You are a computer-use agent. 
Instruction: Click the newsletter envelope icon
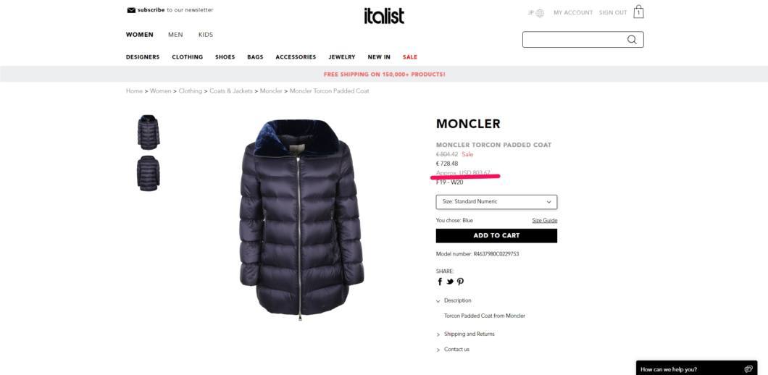pos(130,10)
